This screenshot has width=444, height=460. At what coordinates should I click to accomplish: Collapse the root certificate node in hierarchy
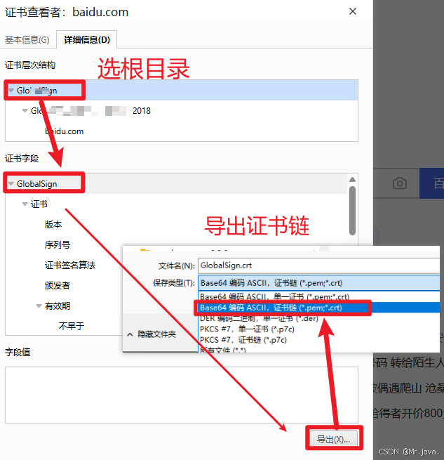coord(11,91)
